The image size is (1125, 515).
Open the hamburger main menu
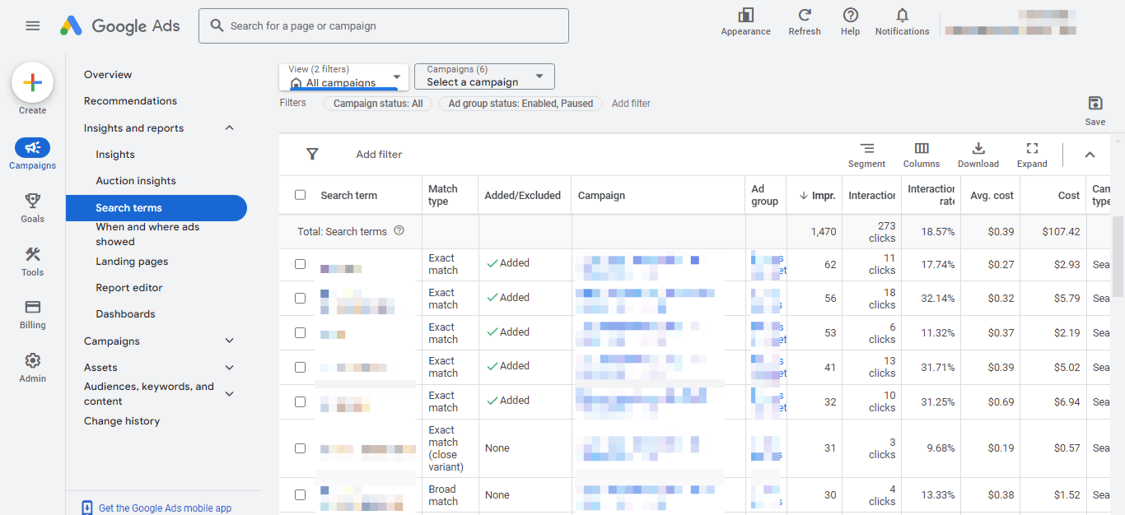point(33,26)
